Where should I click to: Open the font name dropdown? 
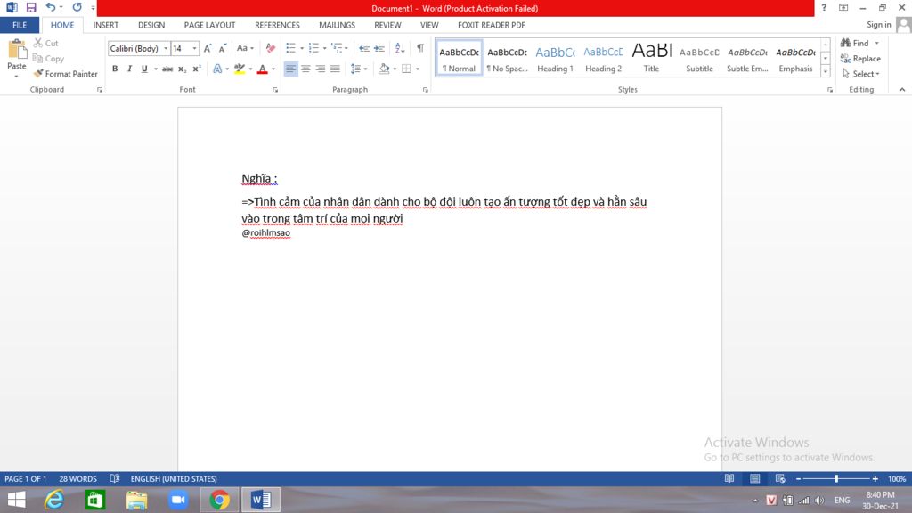166,48
